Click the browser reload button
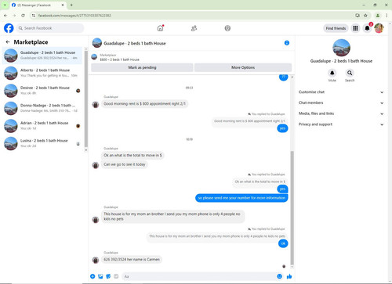This screenshot has height=284, width=392. (23, 16)
